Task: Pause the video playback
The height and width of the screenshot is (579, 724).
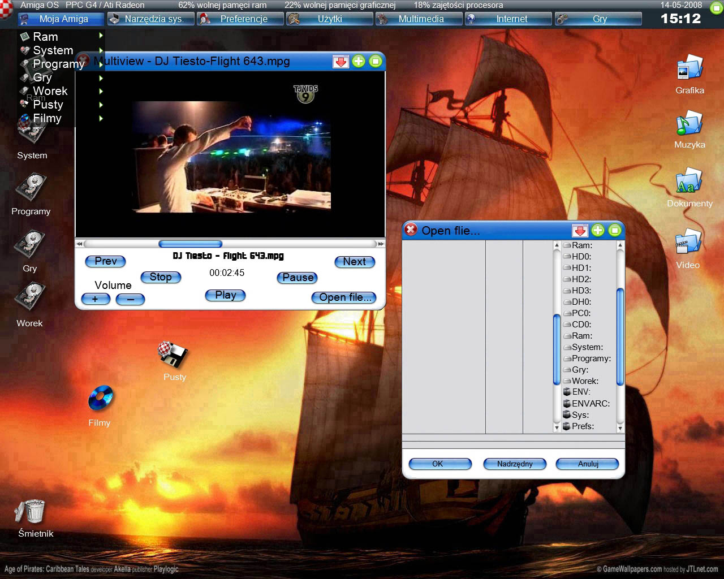Action: [x=298, y=278]
